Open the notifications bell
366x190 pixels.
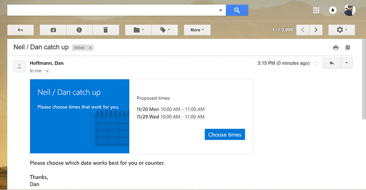pyautogui.click(x=333, y=10)
